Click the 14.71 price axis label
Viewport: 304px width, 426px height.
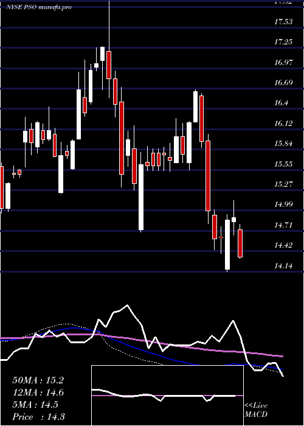point(283,225)
